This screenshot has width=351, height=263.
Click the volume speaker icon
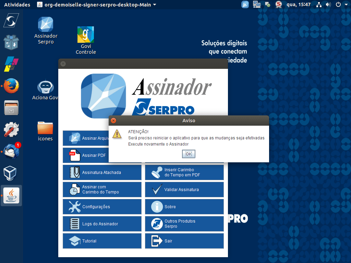(x=328, y=4)
